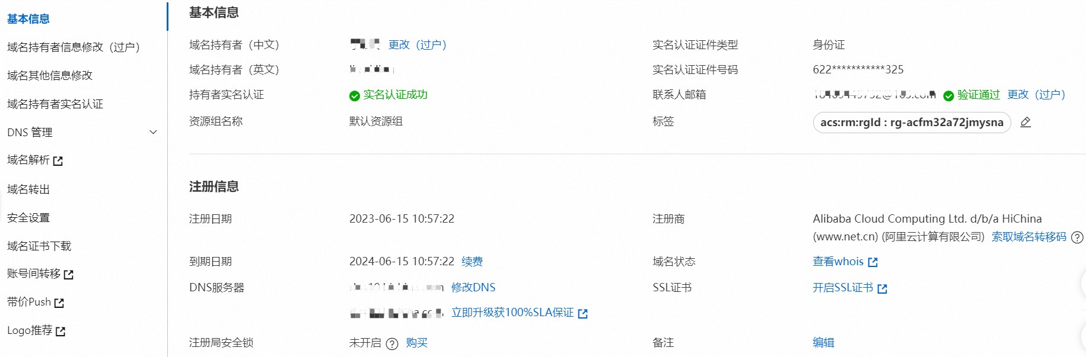The image size is (1086, 357).
Task: Open 域名持有者信息修改（过户） in sidebar
Action: pyautogui.click(x=74, y=47)
